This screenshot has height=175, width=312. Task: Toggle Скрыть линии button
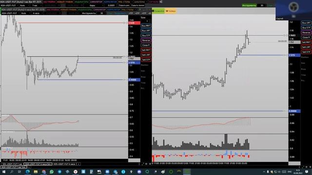[x=137, y=5]
